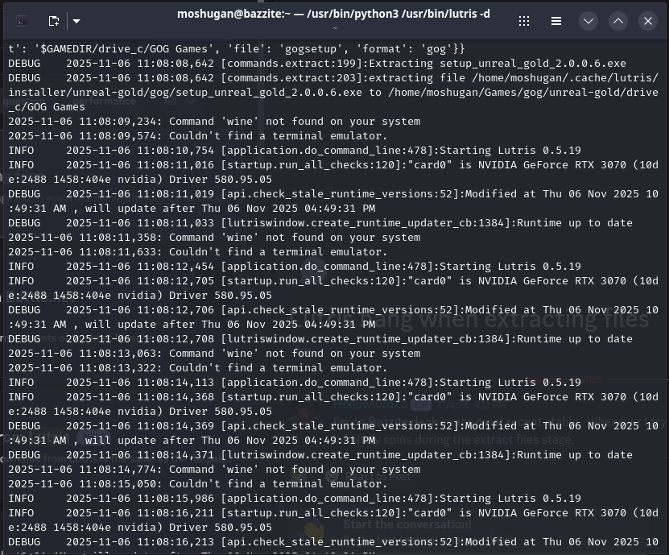This screenshot has width=669, height=555.
Task: Open the hamburger main menu
Action: click(556, 21)
